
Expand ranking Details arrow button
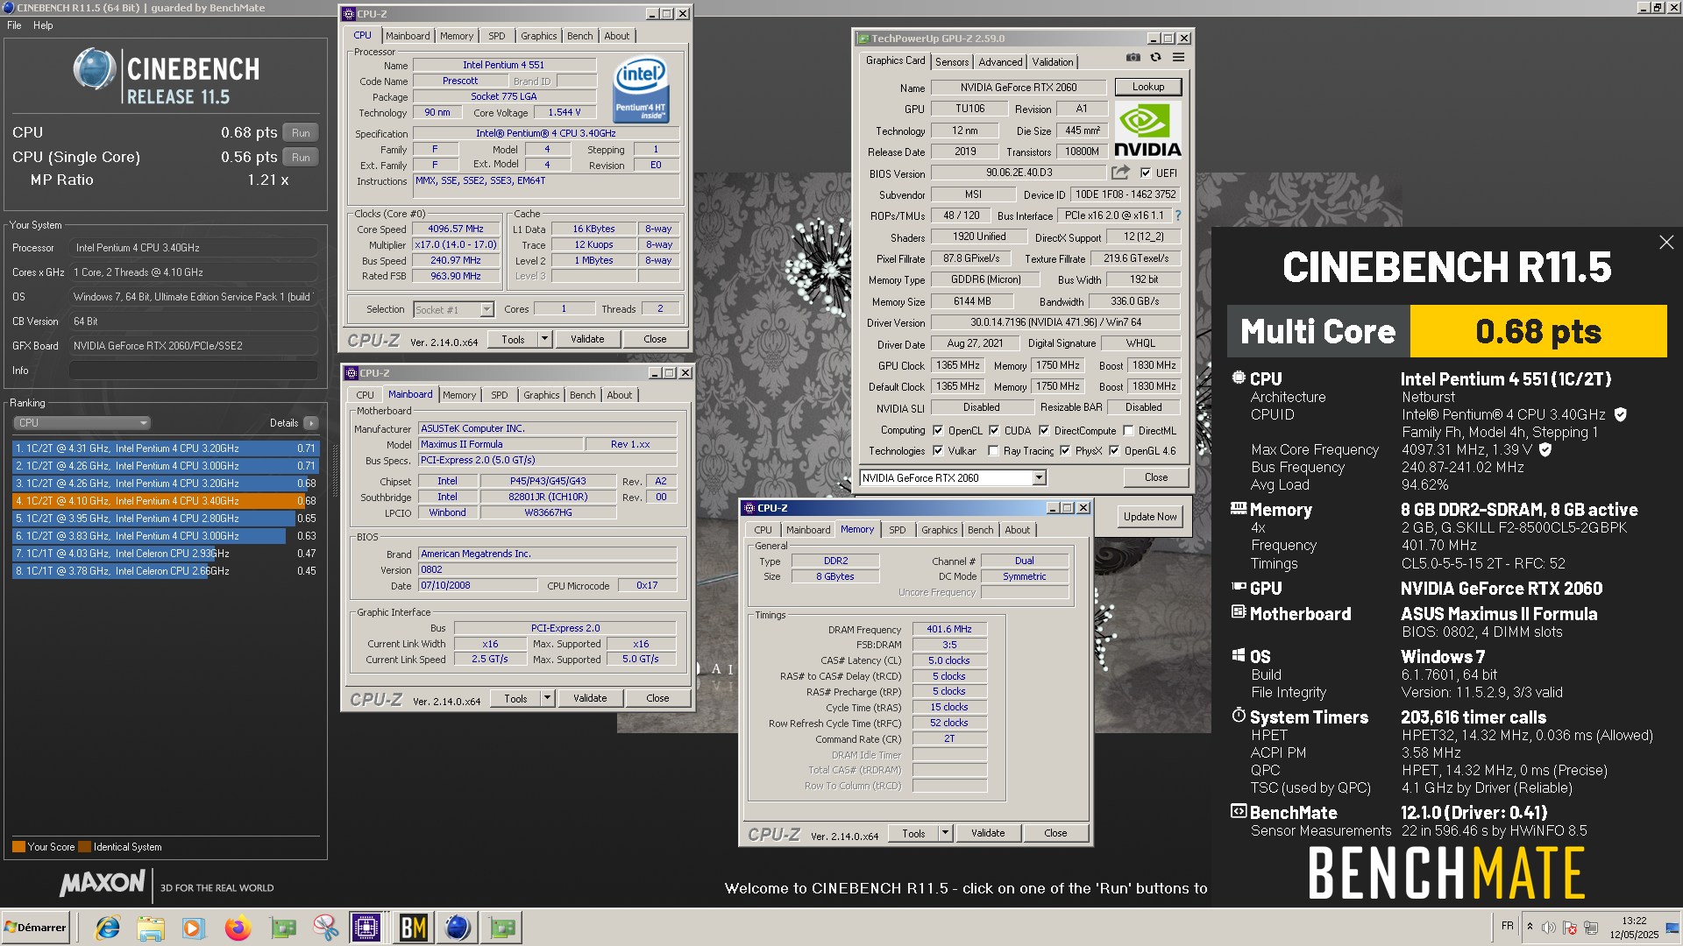pyautogui.click(x=311, y=423)
